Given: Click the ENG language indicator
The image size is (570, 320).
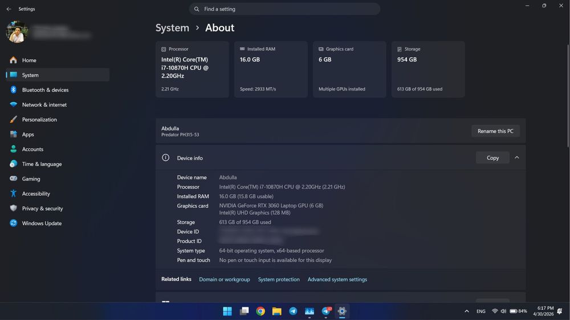Looking at the screenshot, I should click(481, 311).
